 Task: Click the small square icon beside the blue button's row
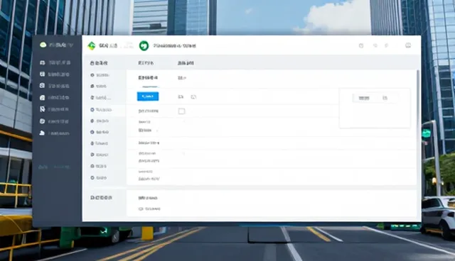193,97
